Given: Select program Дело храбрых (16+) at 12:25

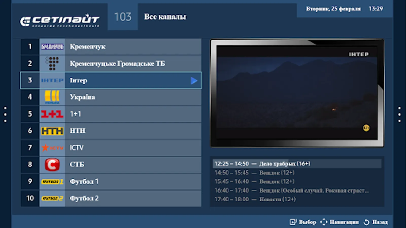Looking at the screenshot, I should pos(297,164).
